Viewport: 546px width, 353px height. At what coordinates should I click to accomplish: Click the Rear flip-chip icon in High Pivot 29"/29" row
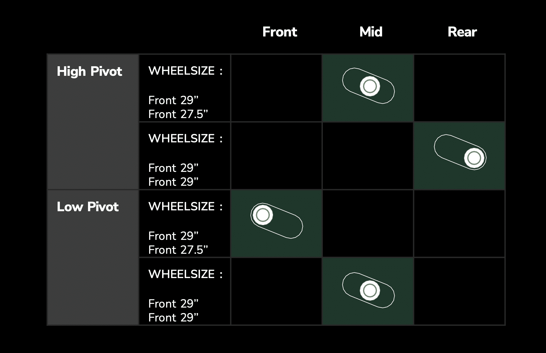[460, 152]
